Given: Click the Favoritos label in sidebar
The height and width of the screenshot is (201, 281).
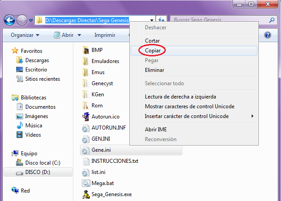Looking at the screenshot, I should (32, 51).
